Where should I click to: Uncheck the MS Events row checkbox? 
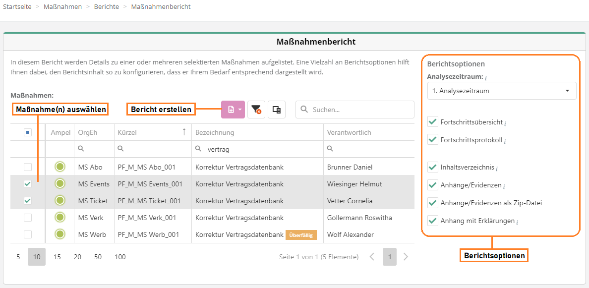point(28,184)
